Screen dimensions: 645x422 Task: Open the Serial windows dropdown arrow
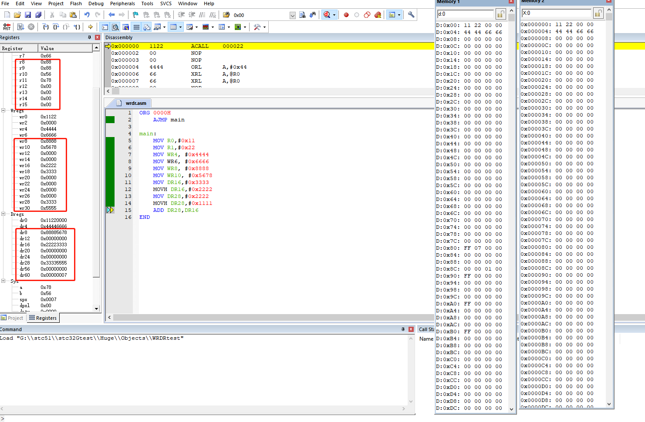pyautogui.click(x=196, y=27)
